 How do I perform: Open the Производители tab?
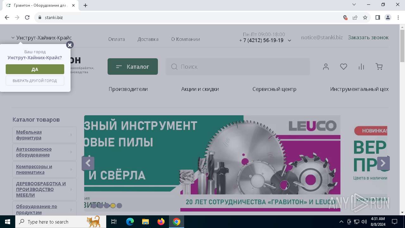click(128, 89)
